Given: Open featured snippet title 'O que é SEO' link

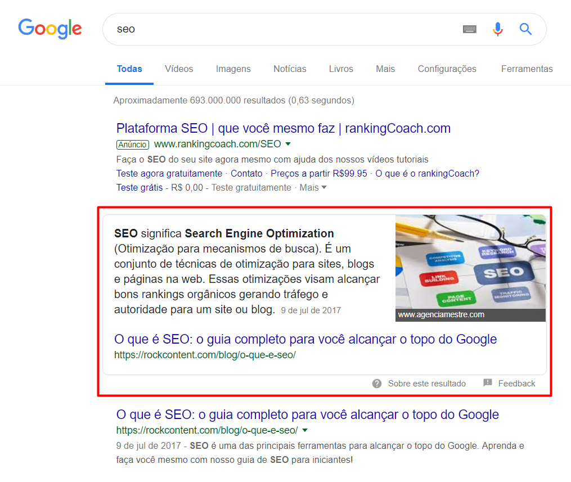Looking at the screenshot, I should pyautogui.click(x=305, y=339).
